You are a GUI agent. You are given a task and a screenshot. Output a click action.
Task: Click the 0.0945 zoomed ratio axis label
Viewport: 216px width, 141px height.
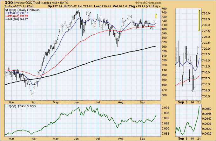tap(207, 114)
